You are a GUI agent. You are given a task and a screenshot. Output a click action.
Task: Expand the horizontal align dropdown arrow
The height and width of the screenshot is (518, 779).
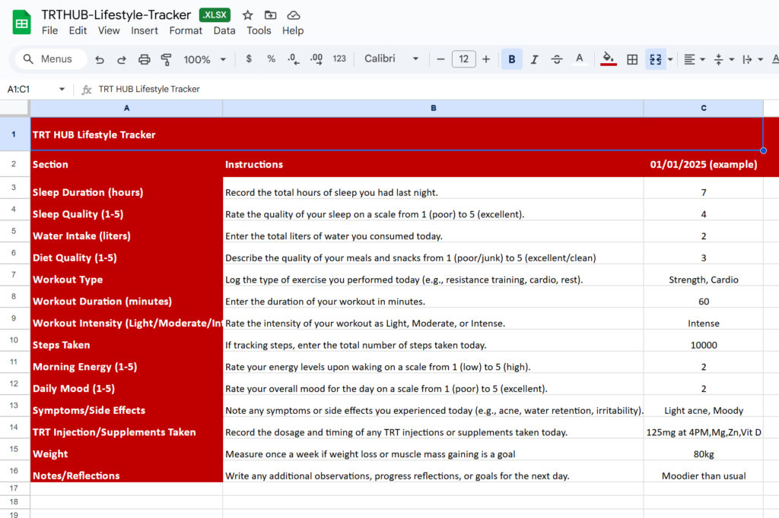[702, 59]
